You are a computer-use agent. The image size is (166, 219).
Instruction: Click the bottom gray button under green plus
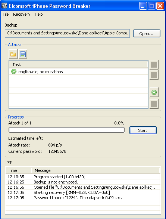click(154, 104)
